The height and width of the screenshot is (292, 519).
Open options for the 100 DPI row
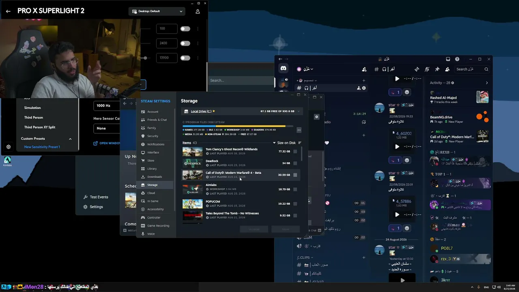pos(197,29)
